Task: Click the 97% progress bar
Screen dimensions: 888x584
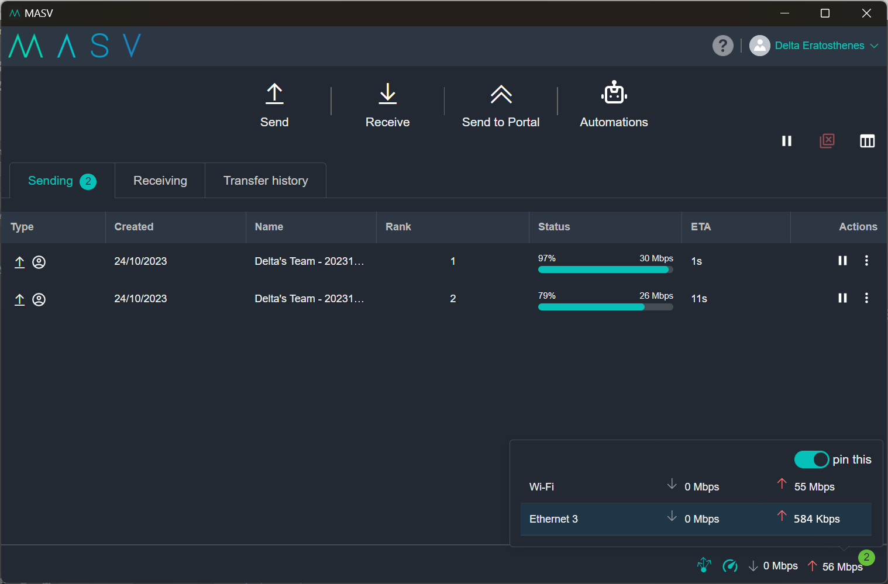Action: click(605, 269)
